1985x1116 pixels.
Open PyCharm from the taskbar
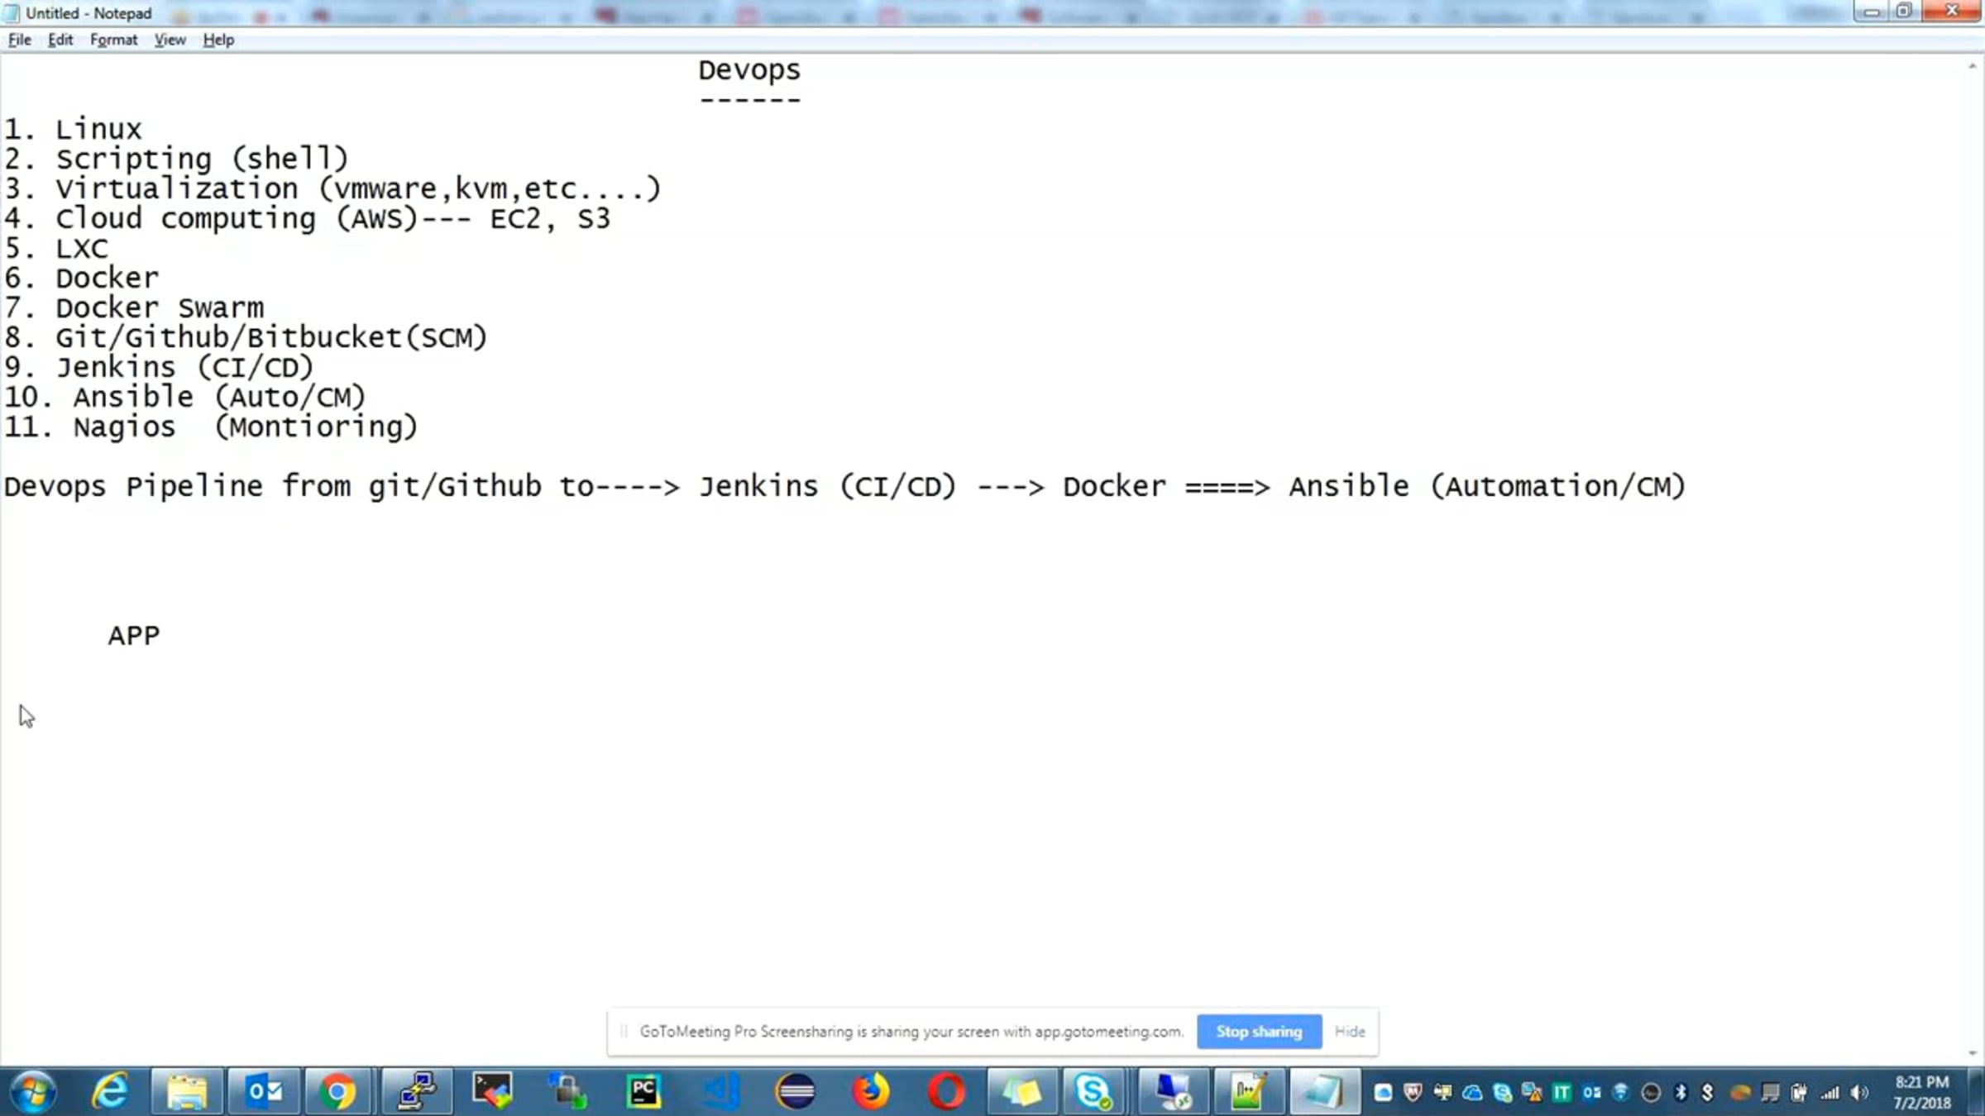643,1092
